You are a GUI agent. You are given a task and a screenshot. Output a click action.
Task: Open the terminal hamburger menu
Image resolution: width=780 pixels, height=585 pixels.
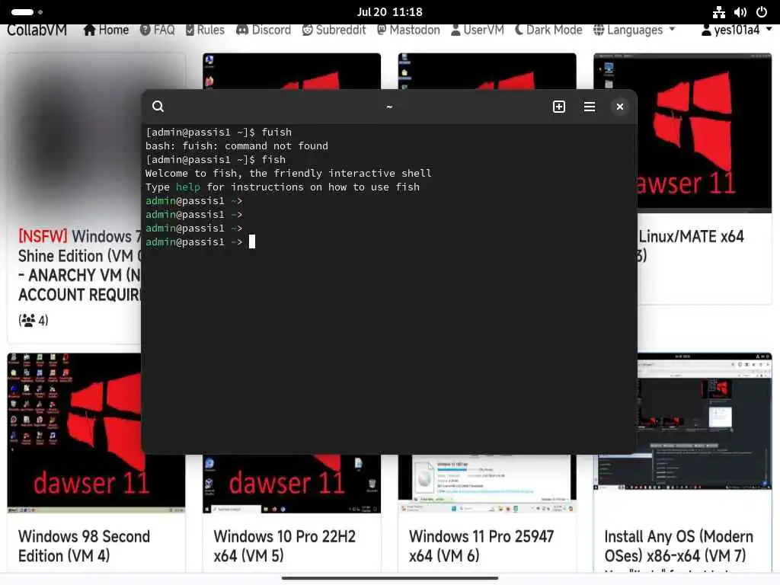(x=589, y=107)
